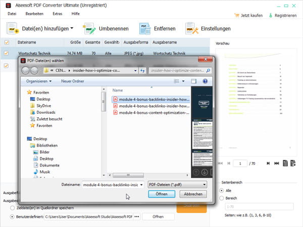Image resolution: width=303 pixels, height=227 pixels.
Task: Click the Neuer Ordner button
Action: tap(72, 81)
